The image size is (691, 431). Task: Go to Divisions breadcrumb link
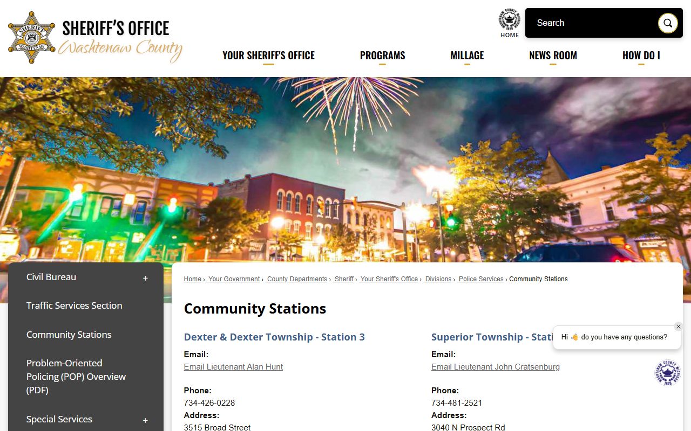click(x=438, y=279)
